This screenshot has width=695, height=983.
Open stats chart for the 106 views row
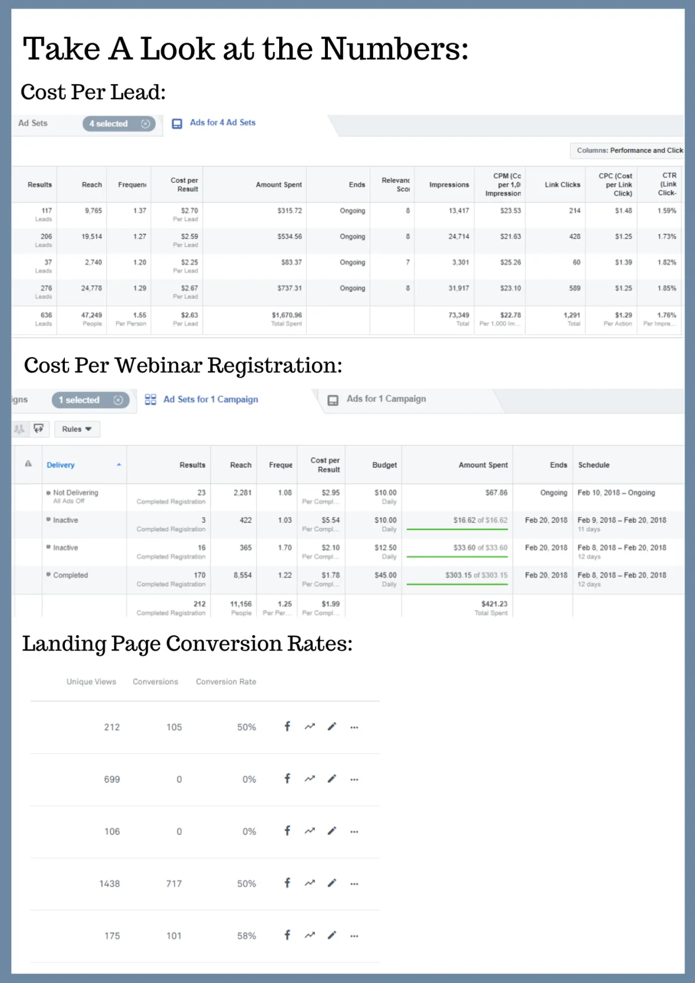pyautogui.click(x=310, y=831)
